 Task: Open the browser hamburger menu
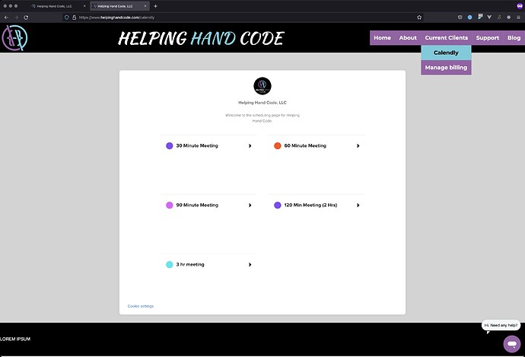(518, 17)
